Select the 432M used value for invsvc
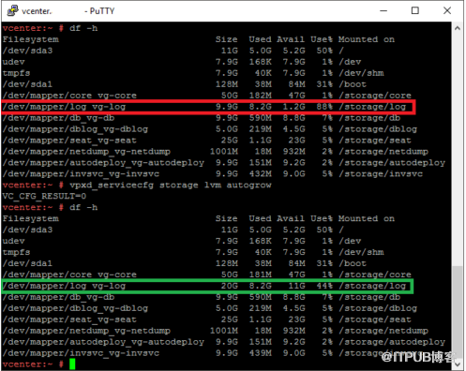The width and height of the screenshot is (466, 371). click(x=260, y=173)
